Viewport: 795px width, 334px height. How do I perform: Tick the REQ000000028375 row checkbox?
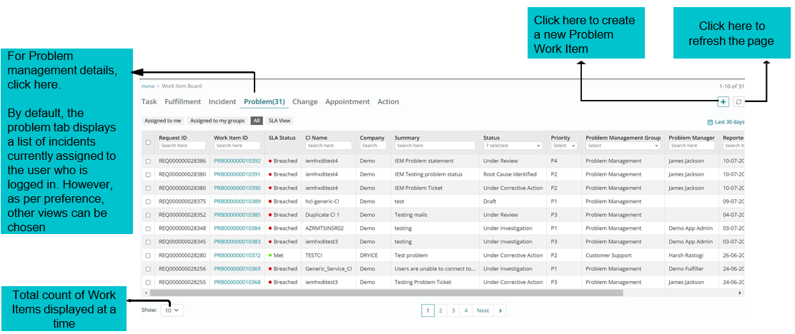click(148, 201)
